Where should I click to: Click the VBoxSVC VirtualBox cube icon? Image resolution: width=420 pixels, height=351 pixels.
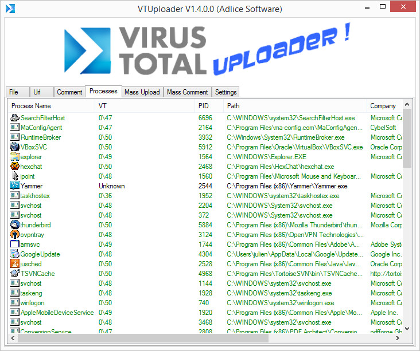[15, 147]
